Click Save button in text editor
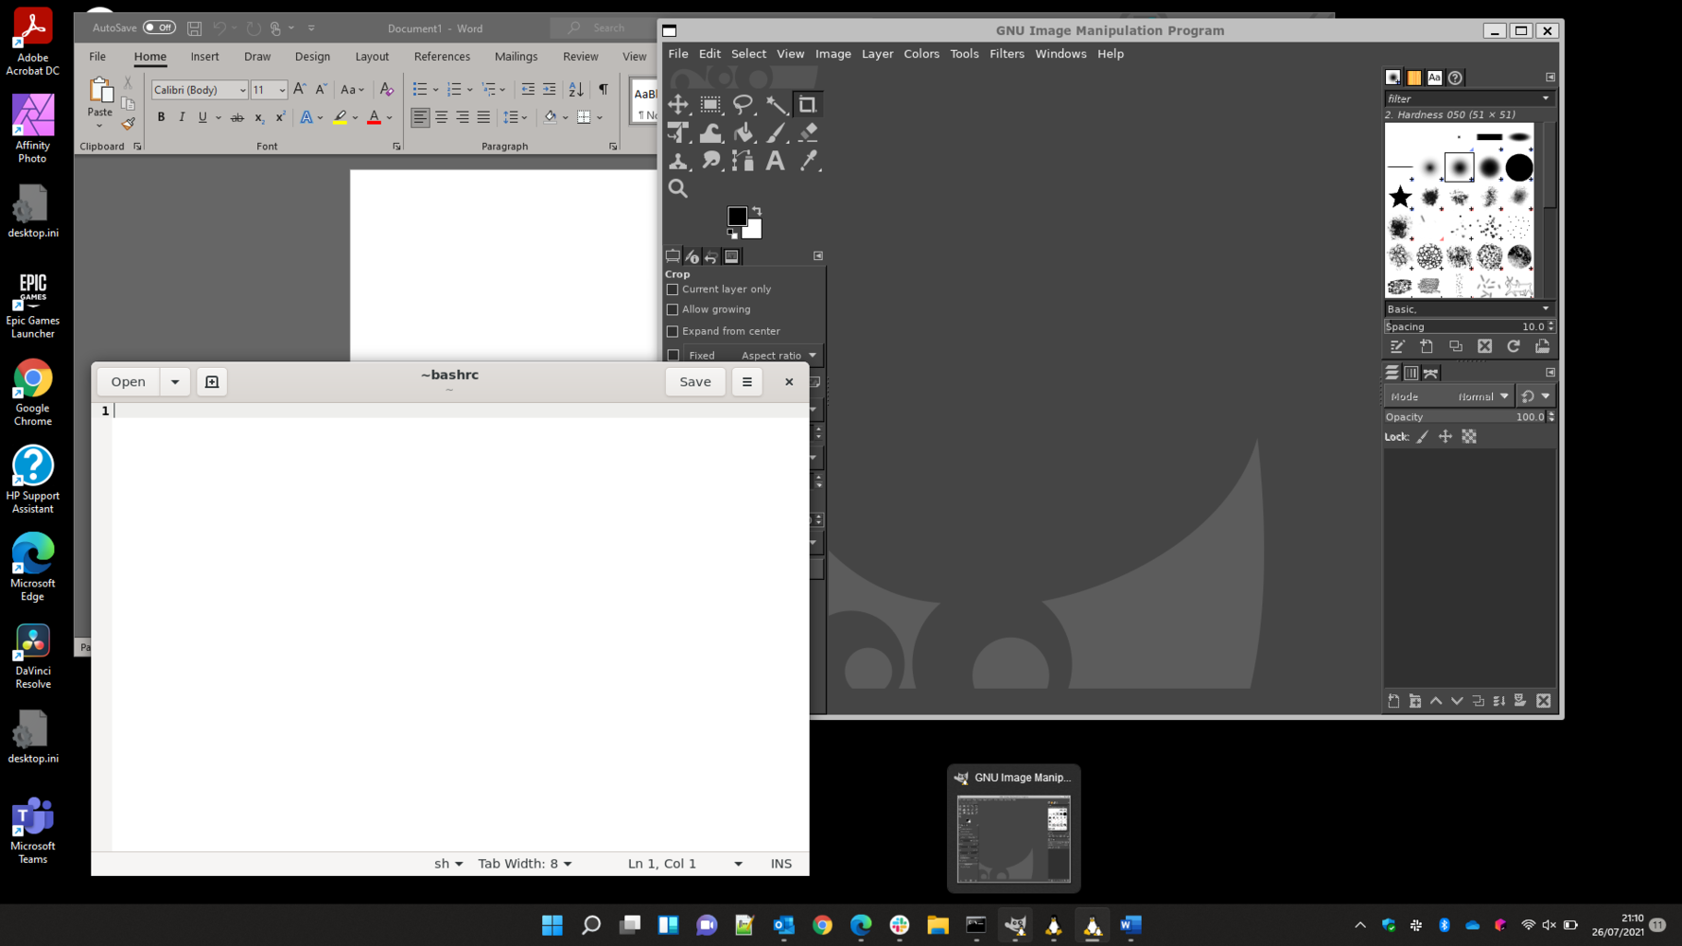The height and width of the screenshot is (946, 1682). [x=695, y=381]
